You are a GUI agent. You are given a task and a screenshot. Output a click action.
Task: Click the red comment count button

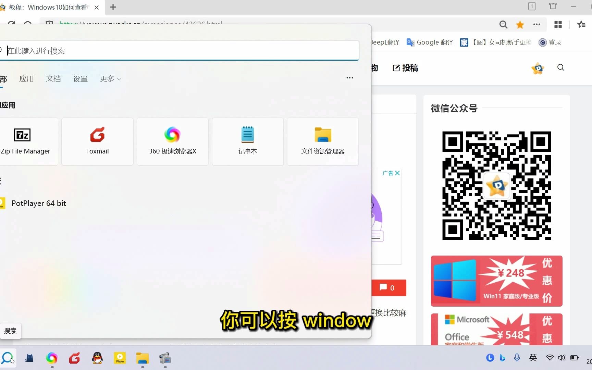coord(389,288)
